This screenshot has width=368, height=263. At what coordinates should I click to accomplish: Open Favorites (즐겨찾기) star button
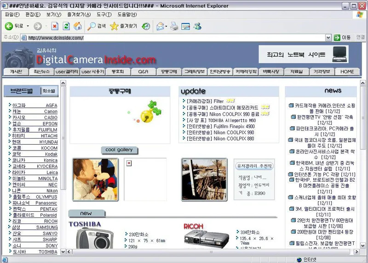[123, 26]
